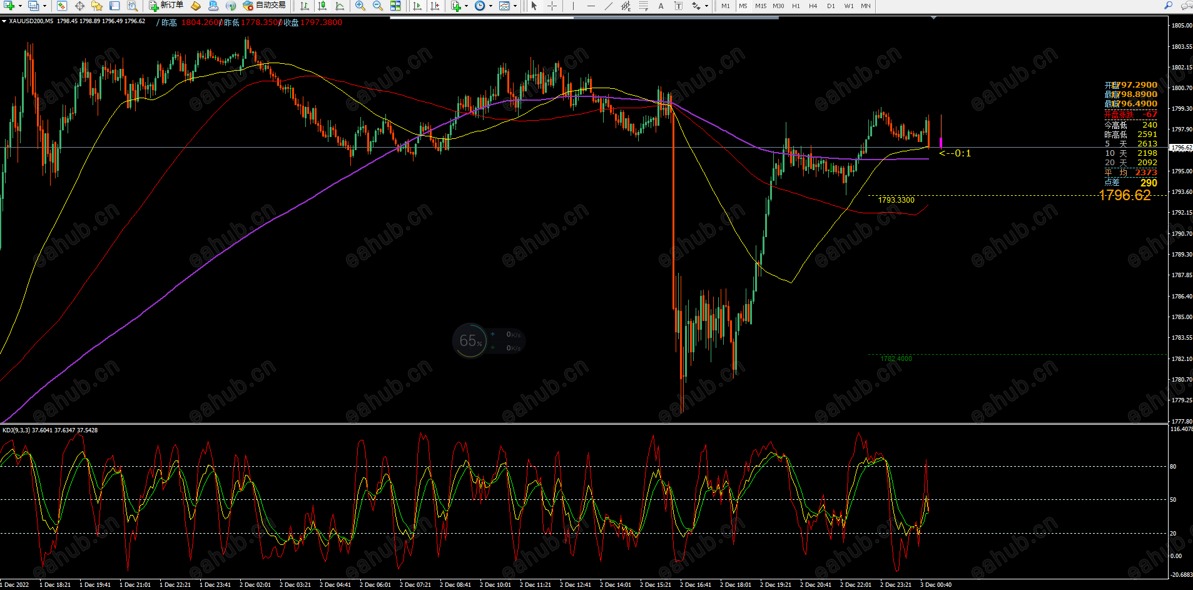
Task: Expand the profiles dropdown arrow
Action: (44, 6)
